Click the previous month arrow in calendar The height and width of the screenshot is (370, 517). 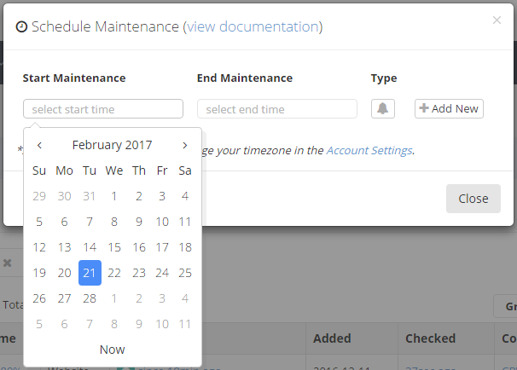39,145
